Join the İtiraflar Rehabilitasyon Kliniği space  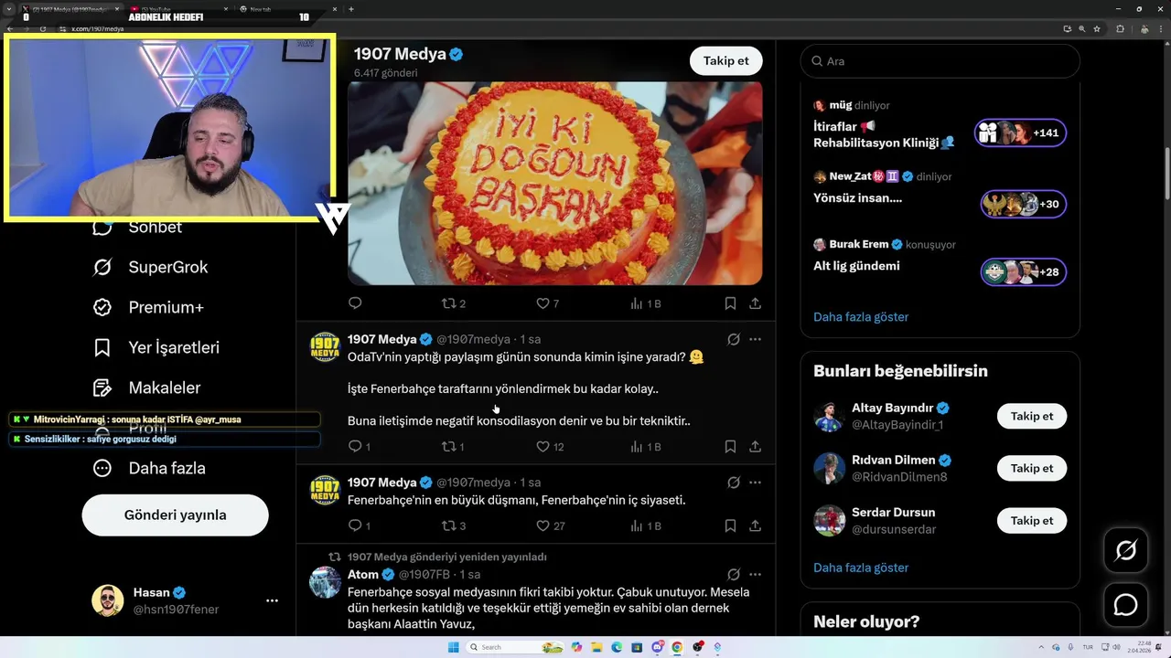click(x=1020, y=133)
